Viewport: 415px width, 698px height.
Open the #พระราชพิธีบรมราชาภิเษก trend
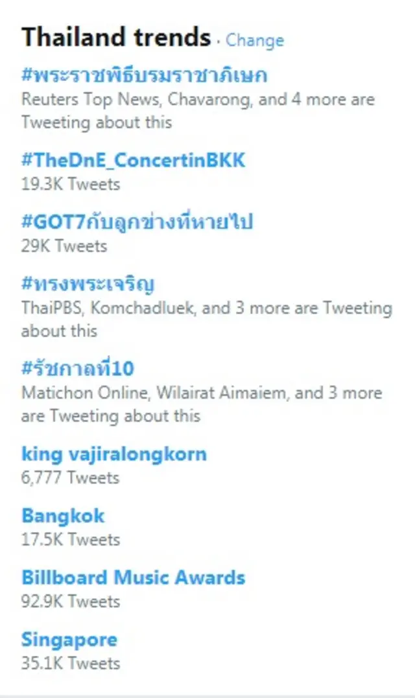tap(144, 76)
